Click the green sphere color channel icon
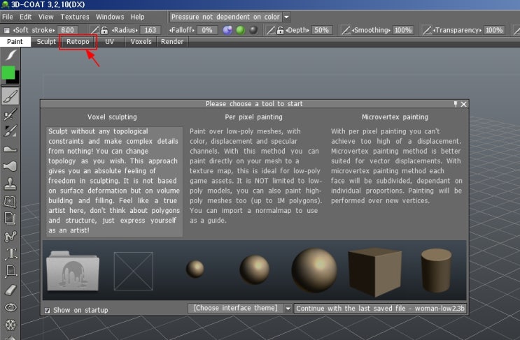Image resolution: width=520 pixels, height=340 pixels. pyautogui.click(x=241, y=30)
